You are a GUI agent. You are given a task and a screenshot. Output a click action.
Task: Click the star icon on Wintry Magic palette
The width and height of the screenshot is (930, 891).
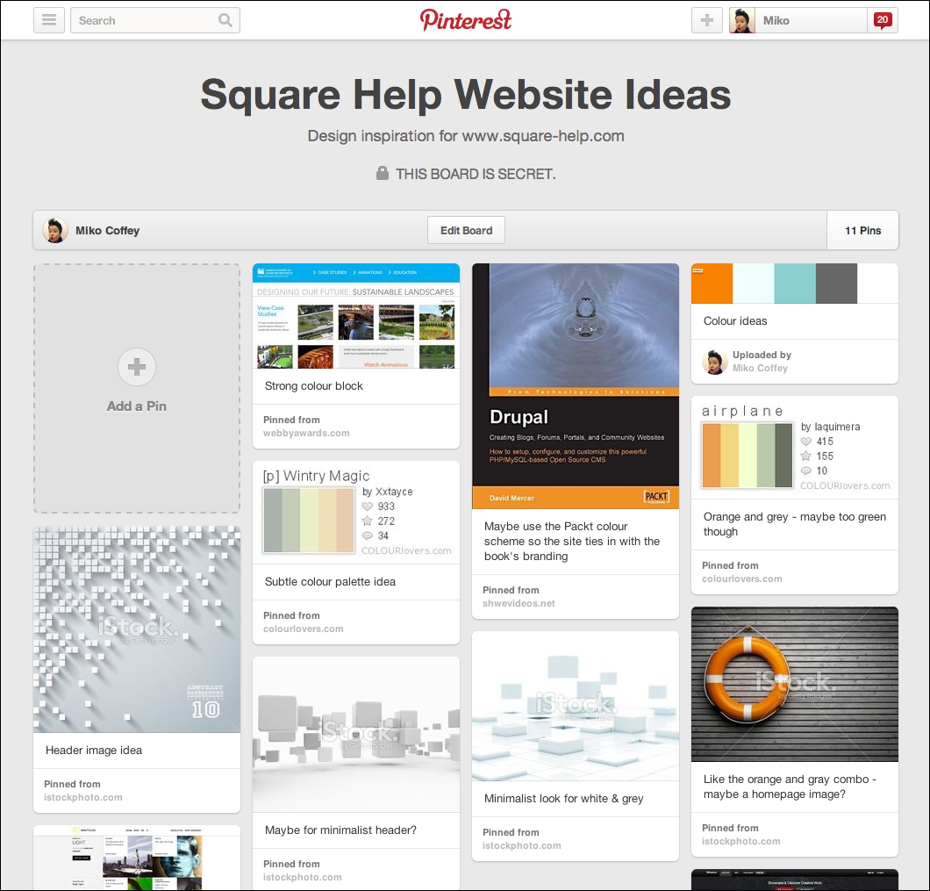coord(368,521)
